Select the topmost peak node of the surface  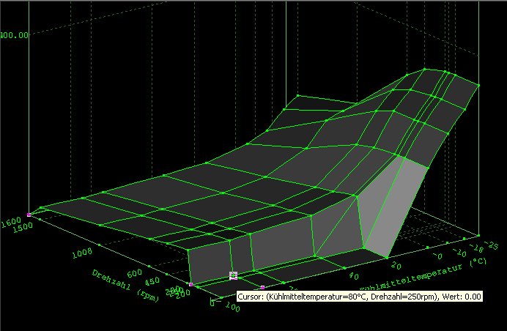pyautogui.click(x=425, y=71)
